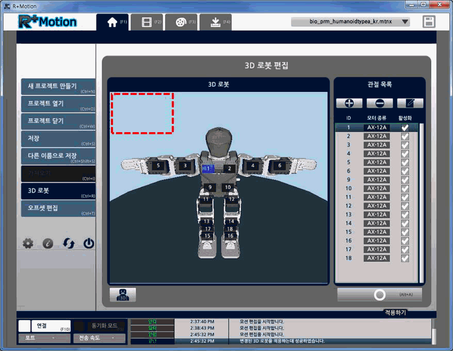Click the minus icon to remove a joint
453x351 pixels.
380,103
